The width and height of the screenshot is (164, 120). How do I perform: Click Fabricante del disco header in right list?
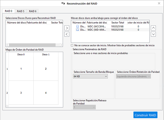point(97,22)
